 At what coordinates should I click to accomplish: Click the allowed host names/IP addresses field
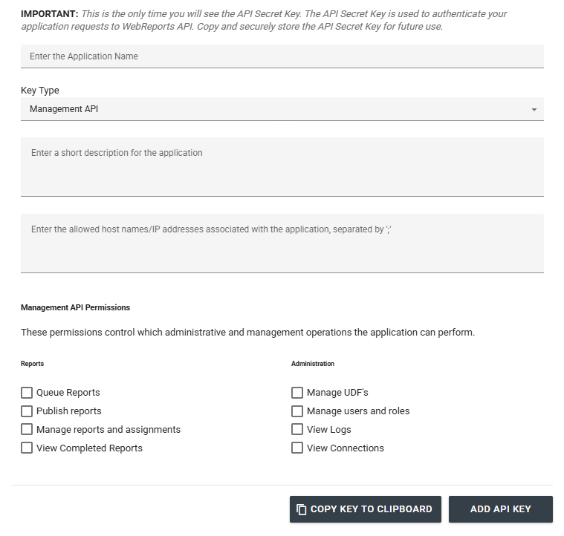(x=282, y=244)
